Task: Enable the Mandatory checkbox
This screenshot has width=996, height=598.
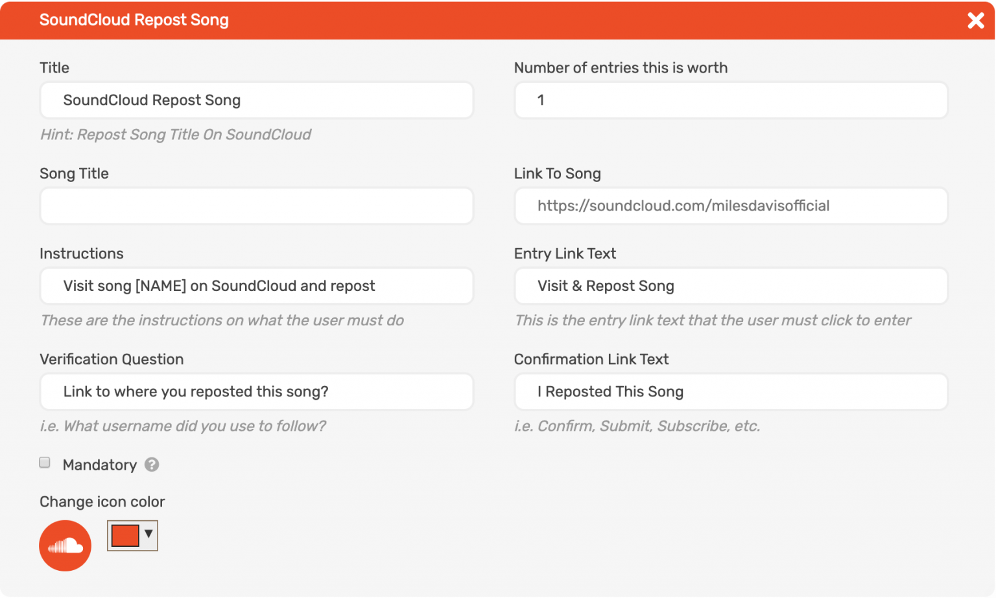Action: (44, 462)
